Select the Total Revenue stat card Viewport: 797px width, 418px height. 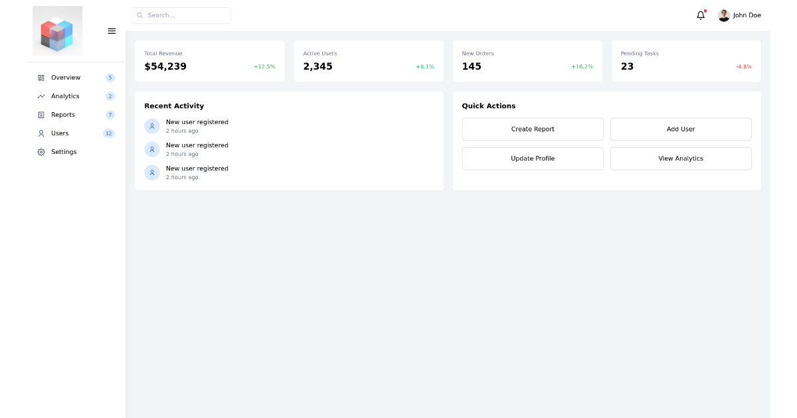coord(210,60)
